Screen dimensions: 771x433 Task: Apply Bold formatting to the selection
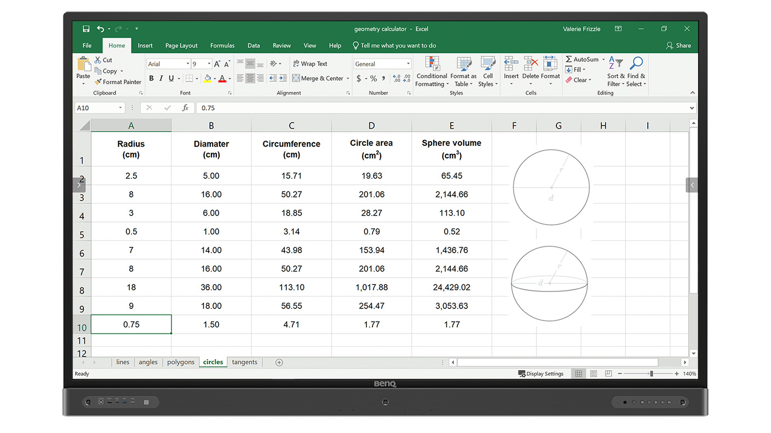151,78
